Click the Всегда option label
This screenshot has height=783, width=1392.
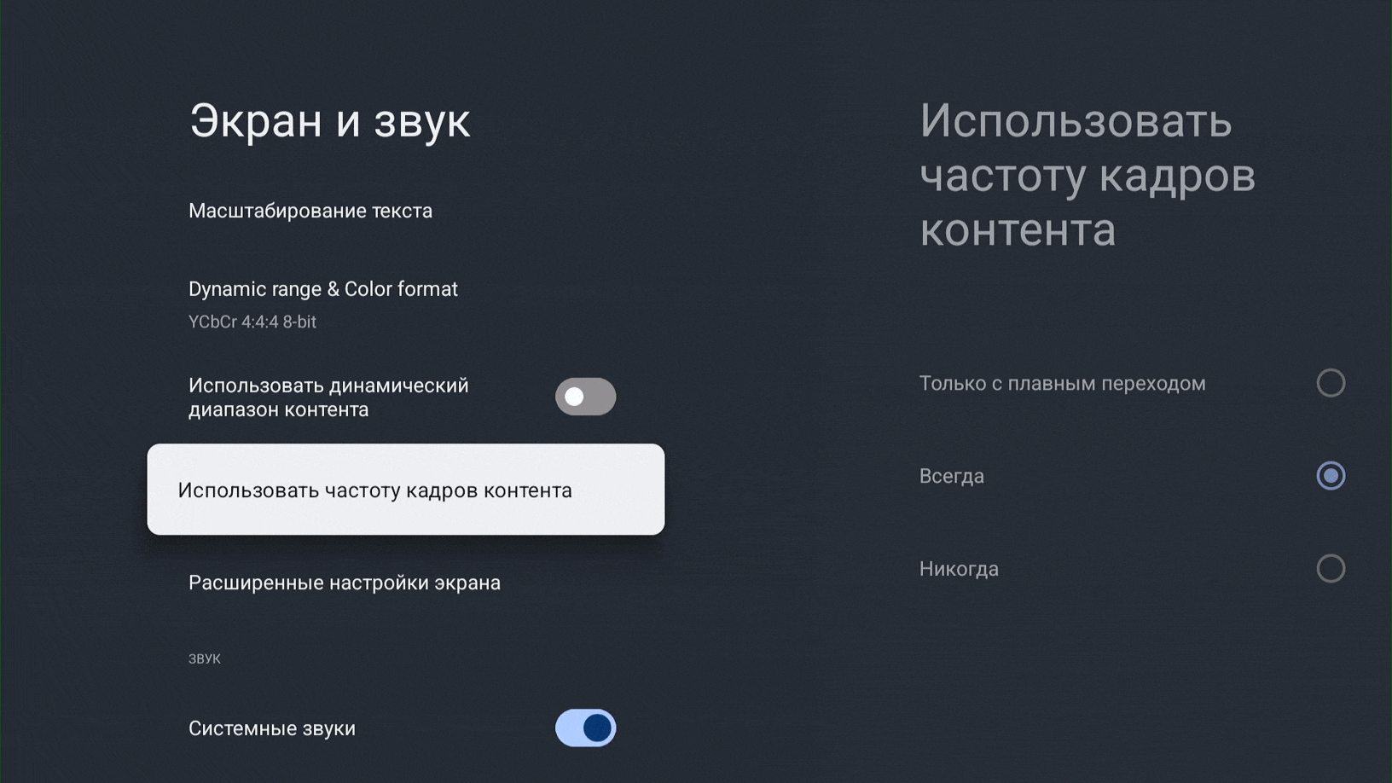point(951,476)
